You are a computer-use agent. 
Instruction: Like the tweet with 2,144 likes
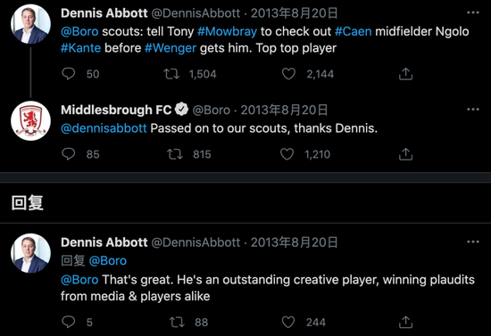coord(288,74)
